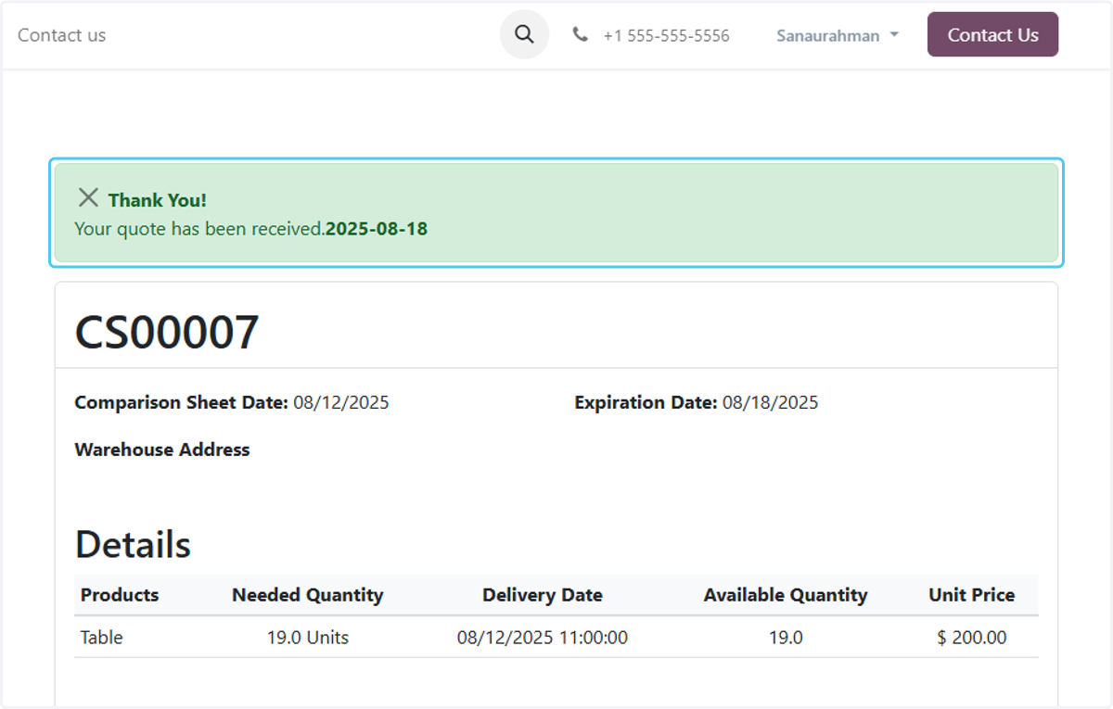The image size is (1113, 709).
Task: Click the Products column header
Action: pos(120,595)
